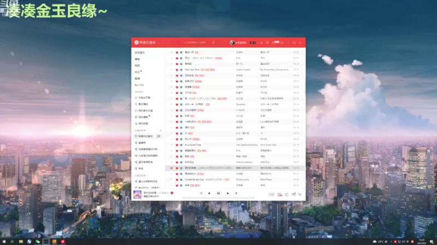Open the listen-together icon
The height and width of the screenshot is (245, 437).
click(x=293, y=195)
